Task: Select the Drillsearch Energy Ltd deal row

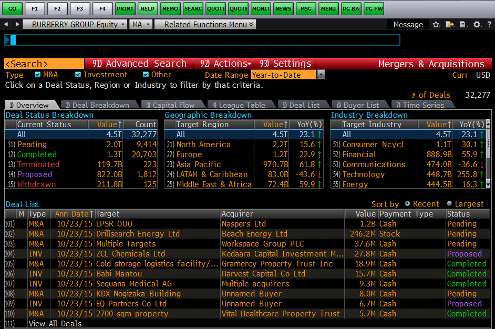Action: (x=138, y=234)
